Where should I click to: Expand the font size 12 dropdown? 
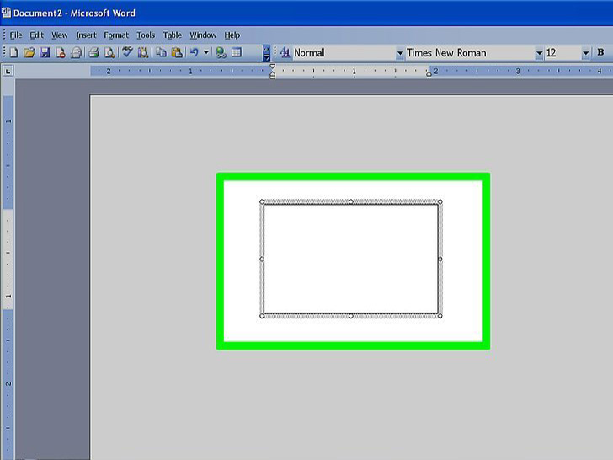[585, 53]
